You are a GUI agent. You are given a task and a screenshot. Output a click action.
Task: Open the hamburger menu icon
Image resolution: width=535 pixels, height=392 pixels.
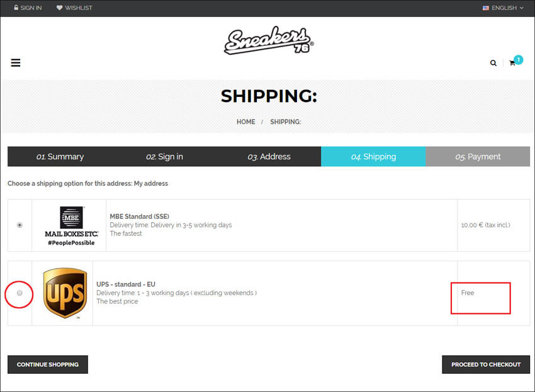click(x=16, y=63)
